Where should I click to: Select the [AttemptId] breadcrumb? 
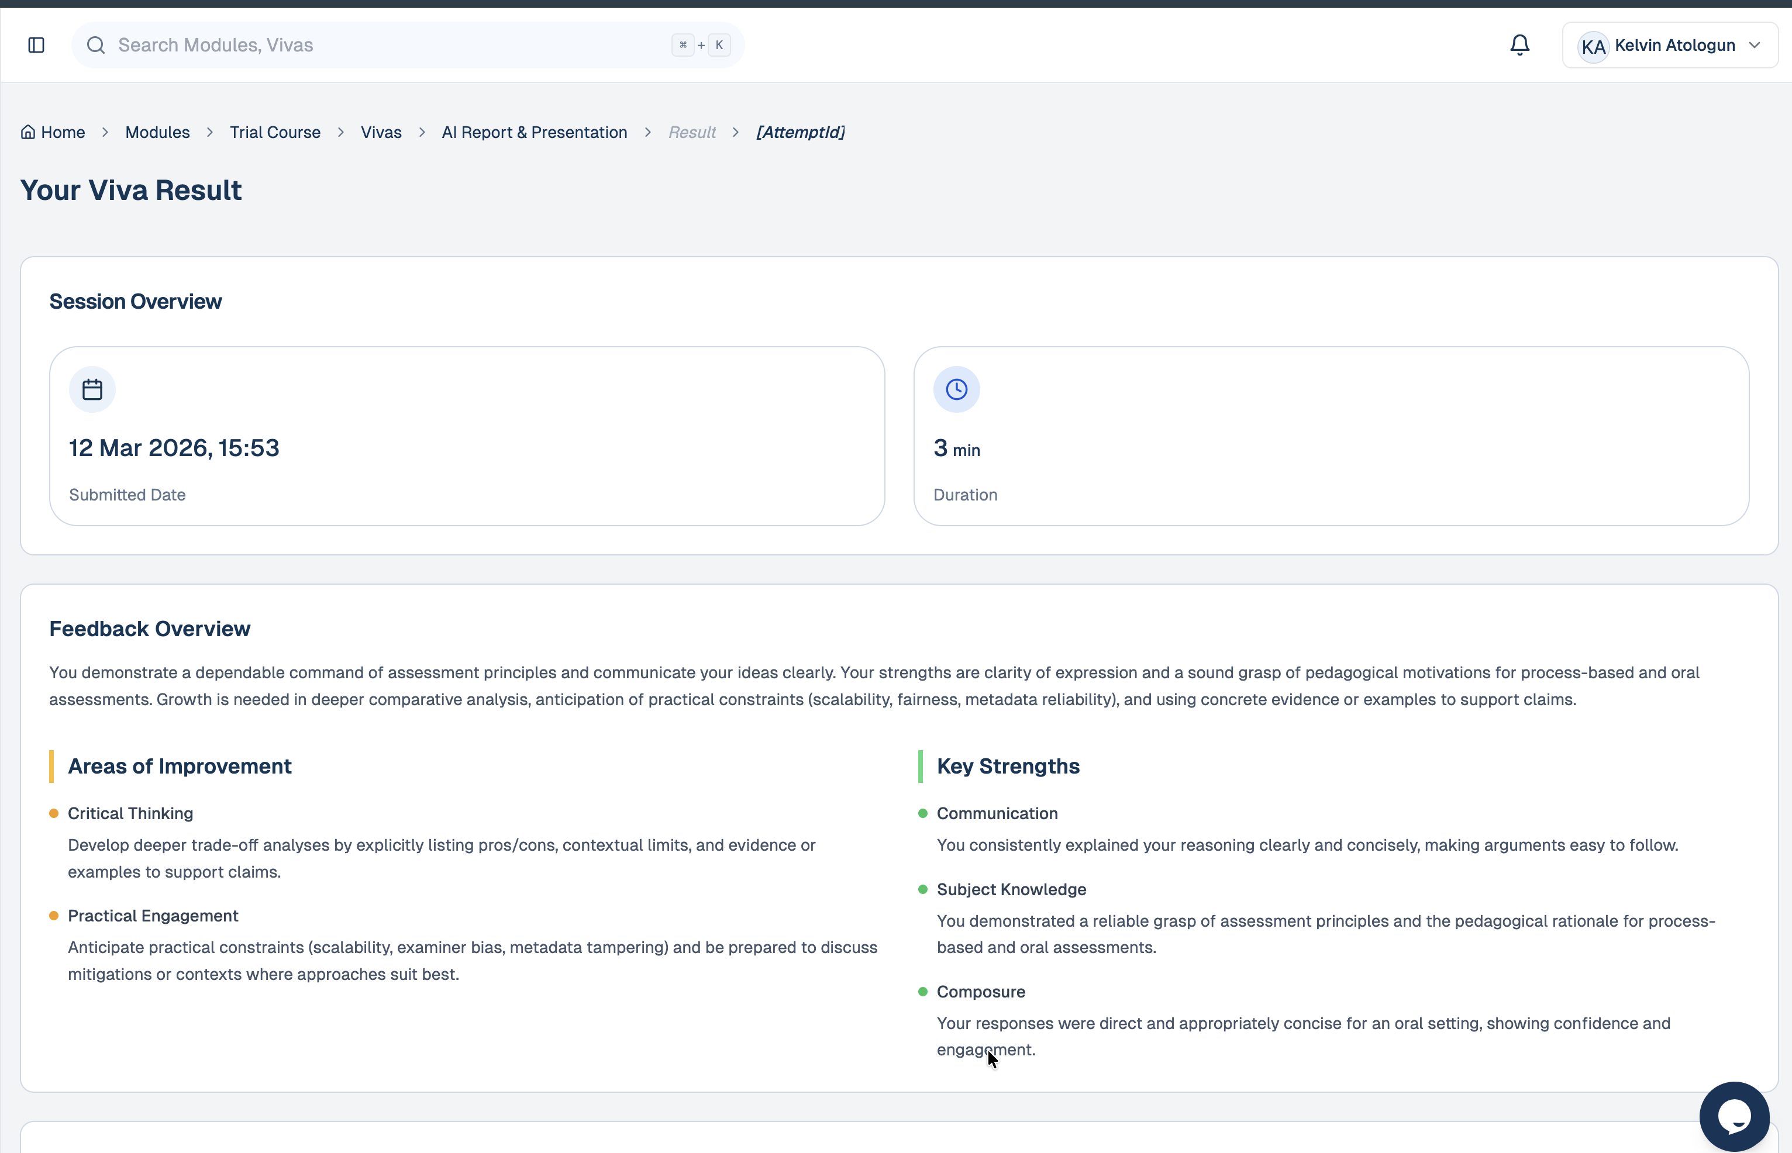(801, 133)
